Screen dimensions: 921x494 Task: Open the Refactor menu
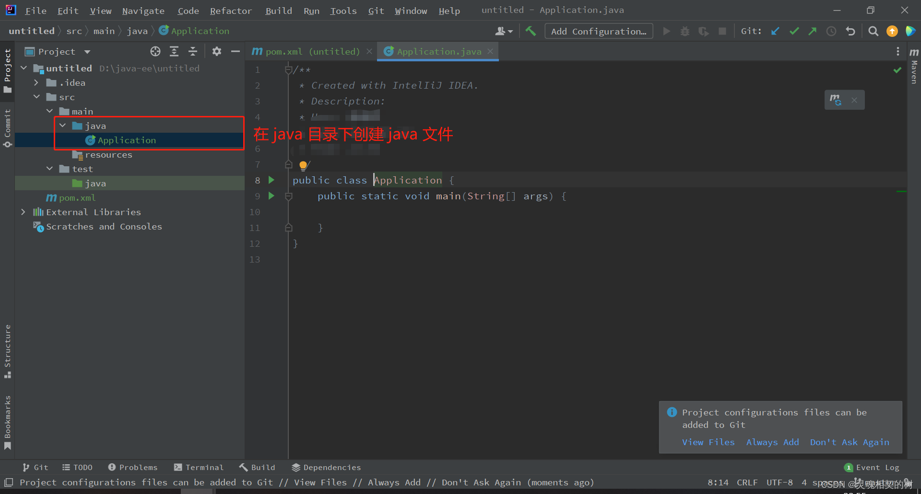pos(231,11)
